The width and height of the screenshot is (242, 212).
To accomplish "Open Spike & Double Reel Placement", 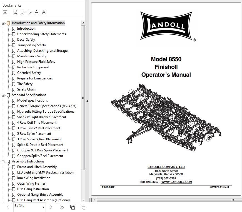I will pos(40,145).
